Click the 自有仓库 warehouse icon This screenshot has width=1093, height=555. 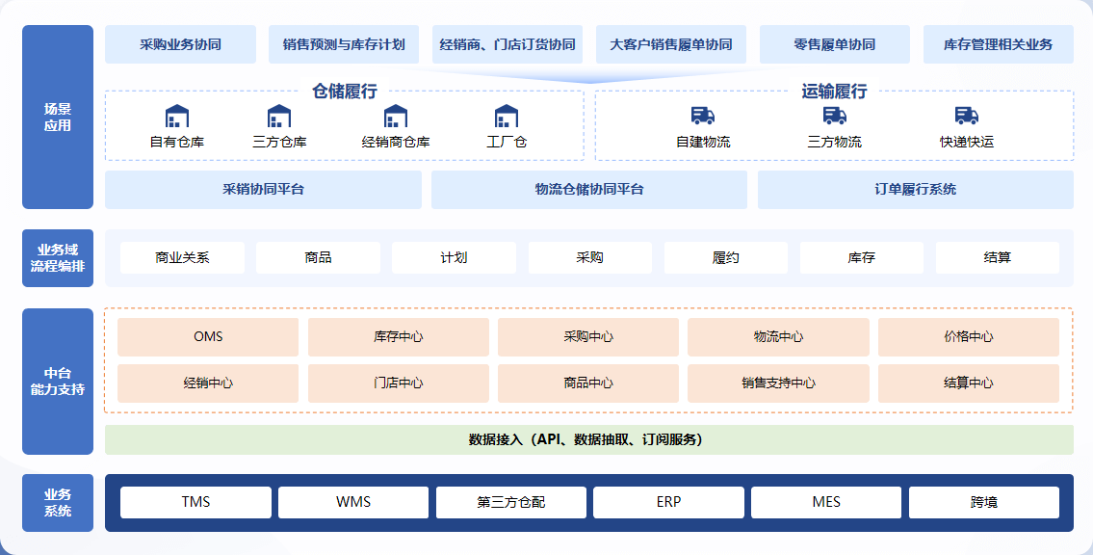click(176, 117)
